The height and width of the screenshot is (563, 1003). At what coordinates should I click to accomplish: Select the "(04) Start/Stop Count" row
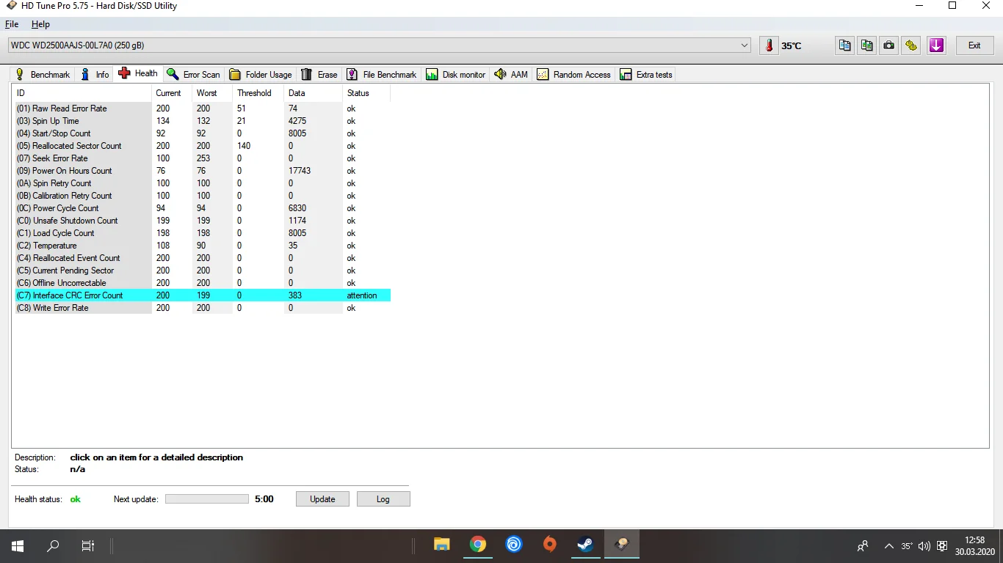203,133
